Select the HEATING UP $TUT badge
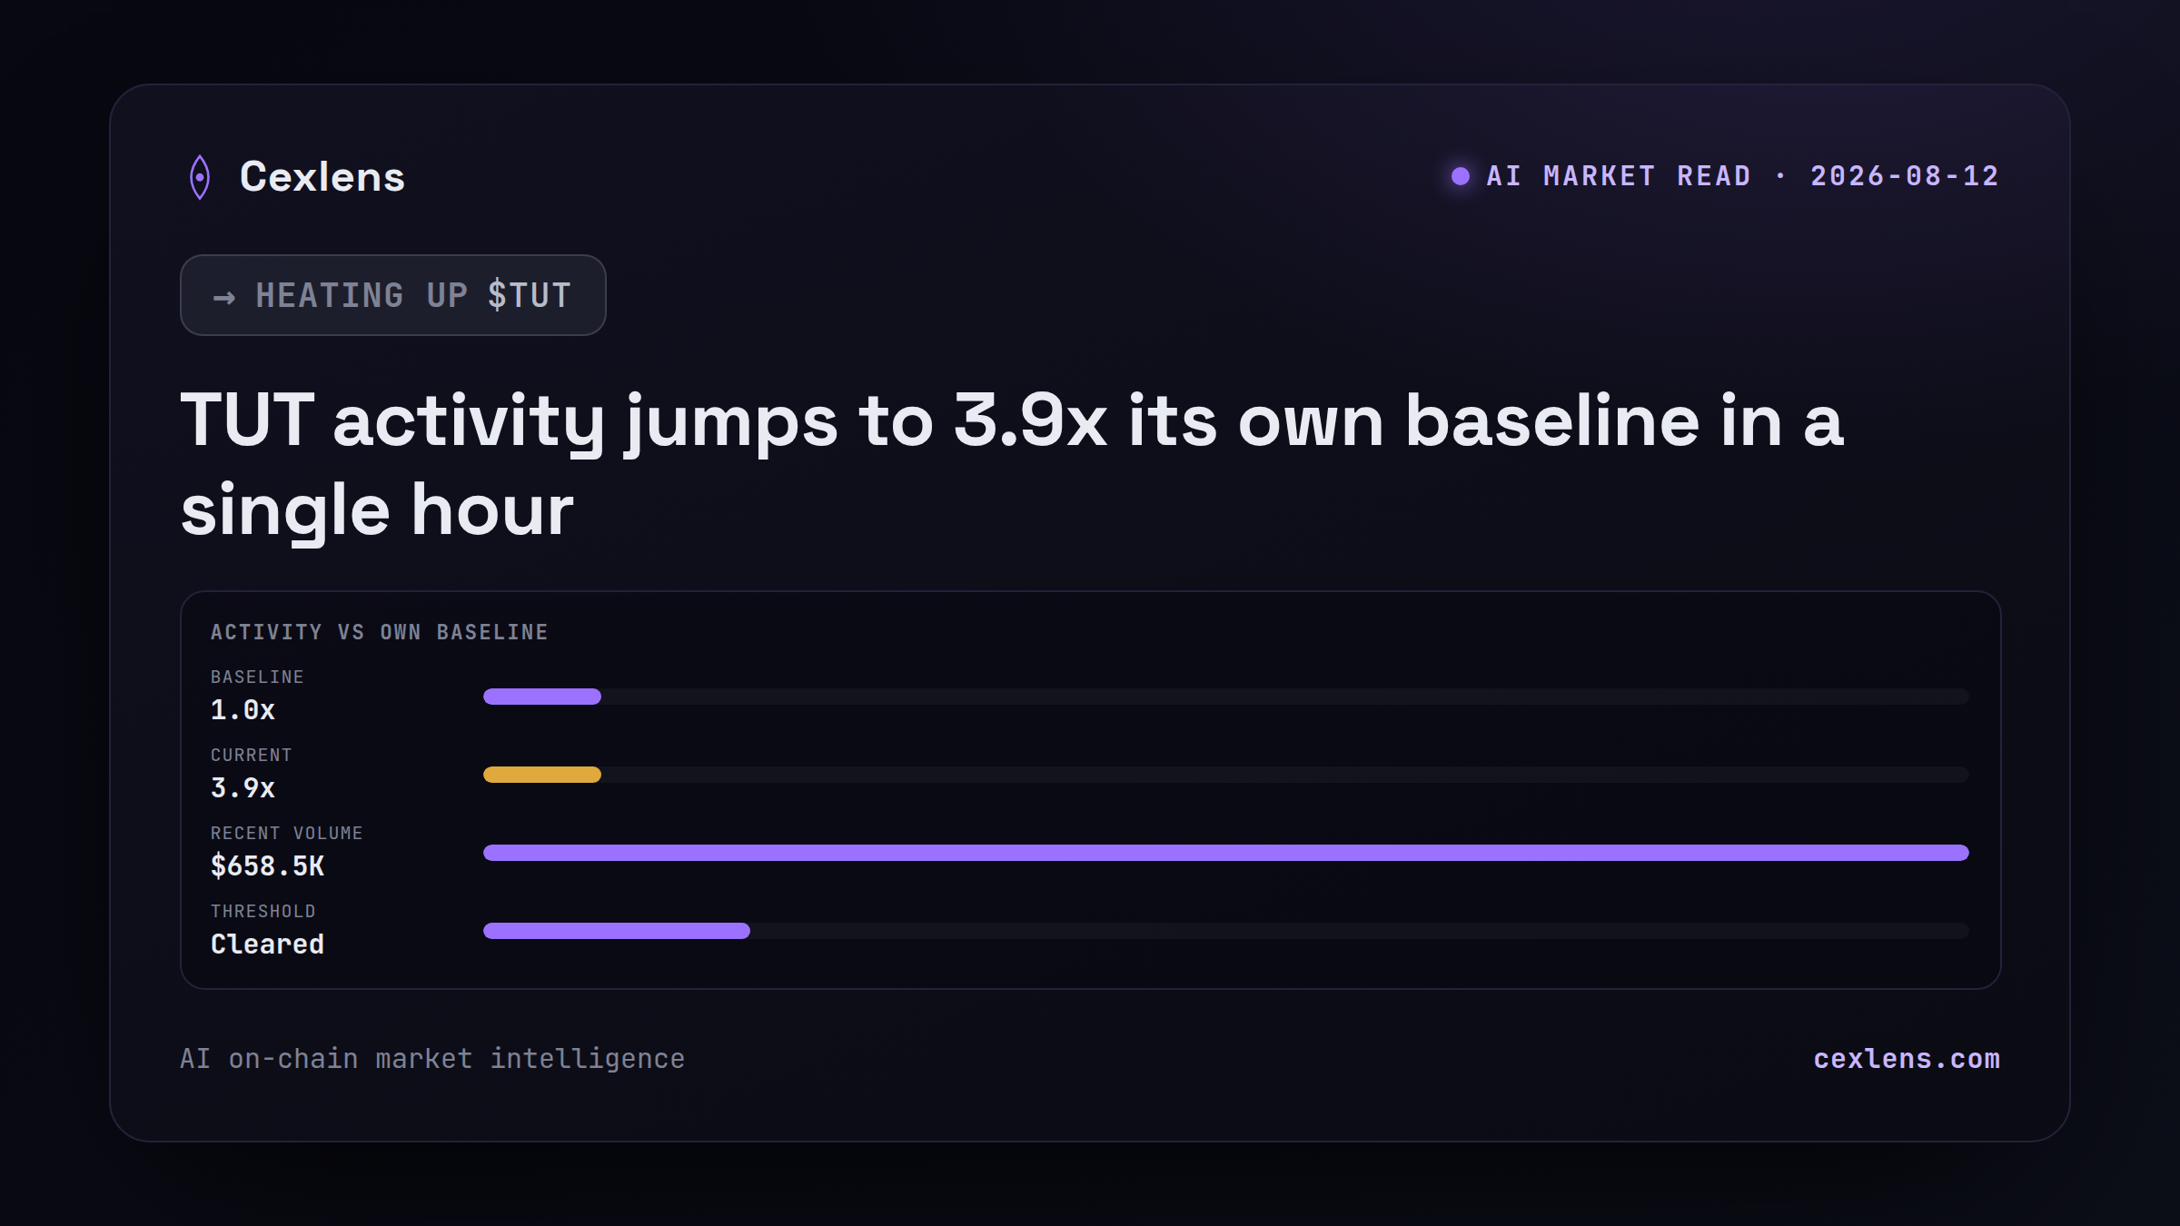The image size is (2180, 1226). 393,295
